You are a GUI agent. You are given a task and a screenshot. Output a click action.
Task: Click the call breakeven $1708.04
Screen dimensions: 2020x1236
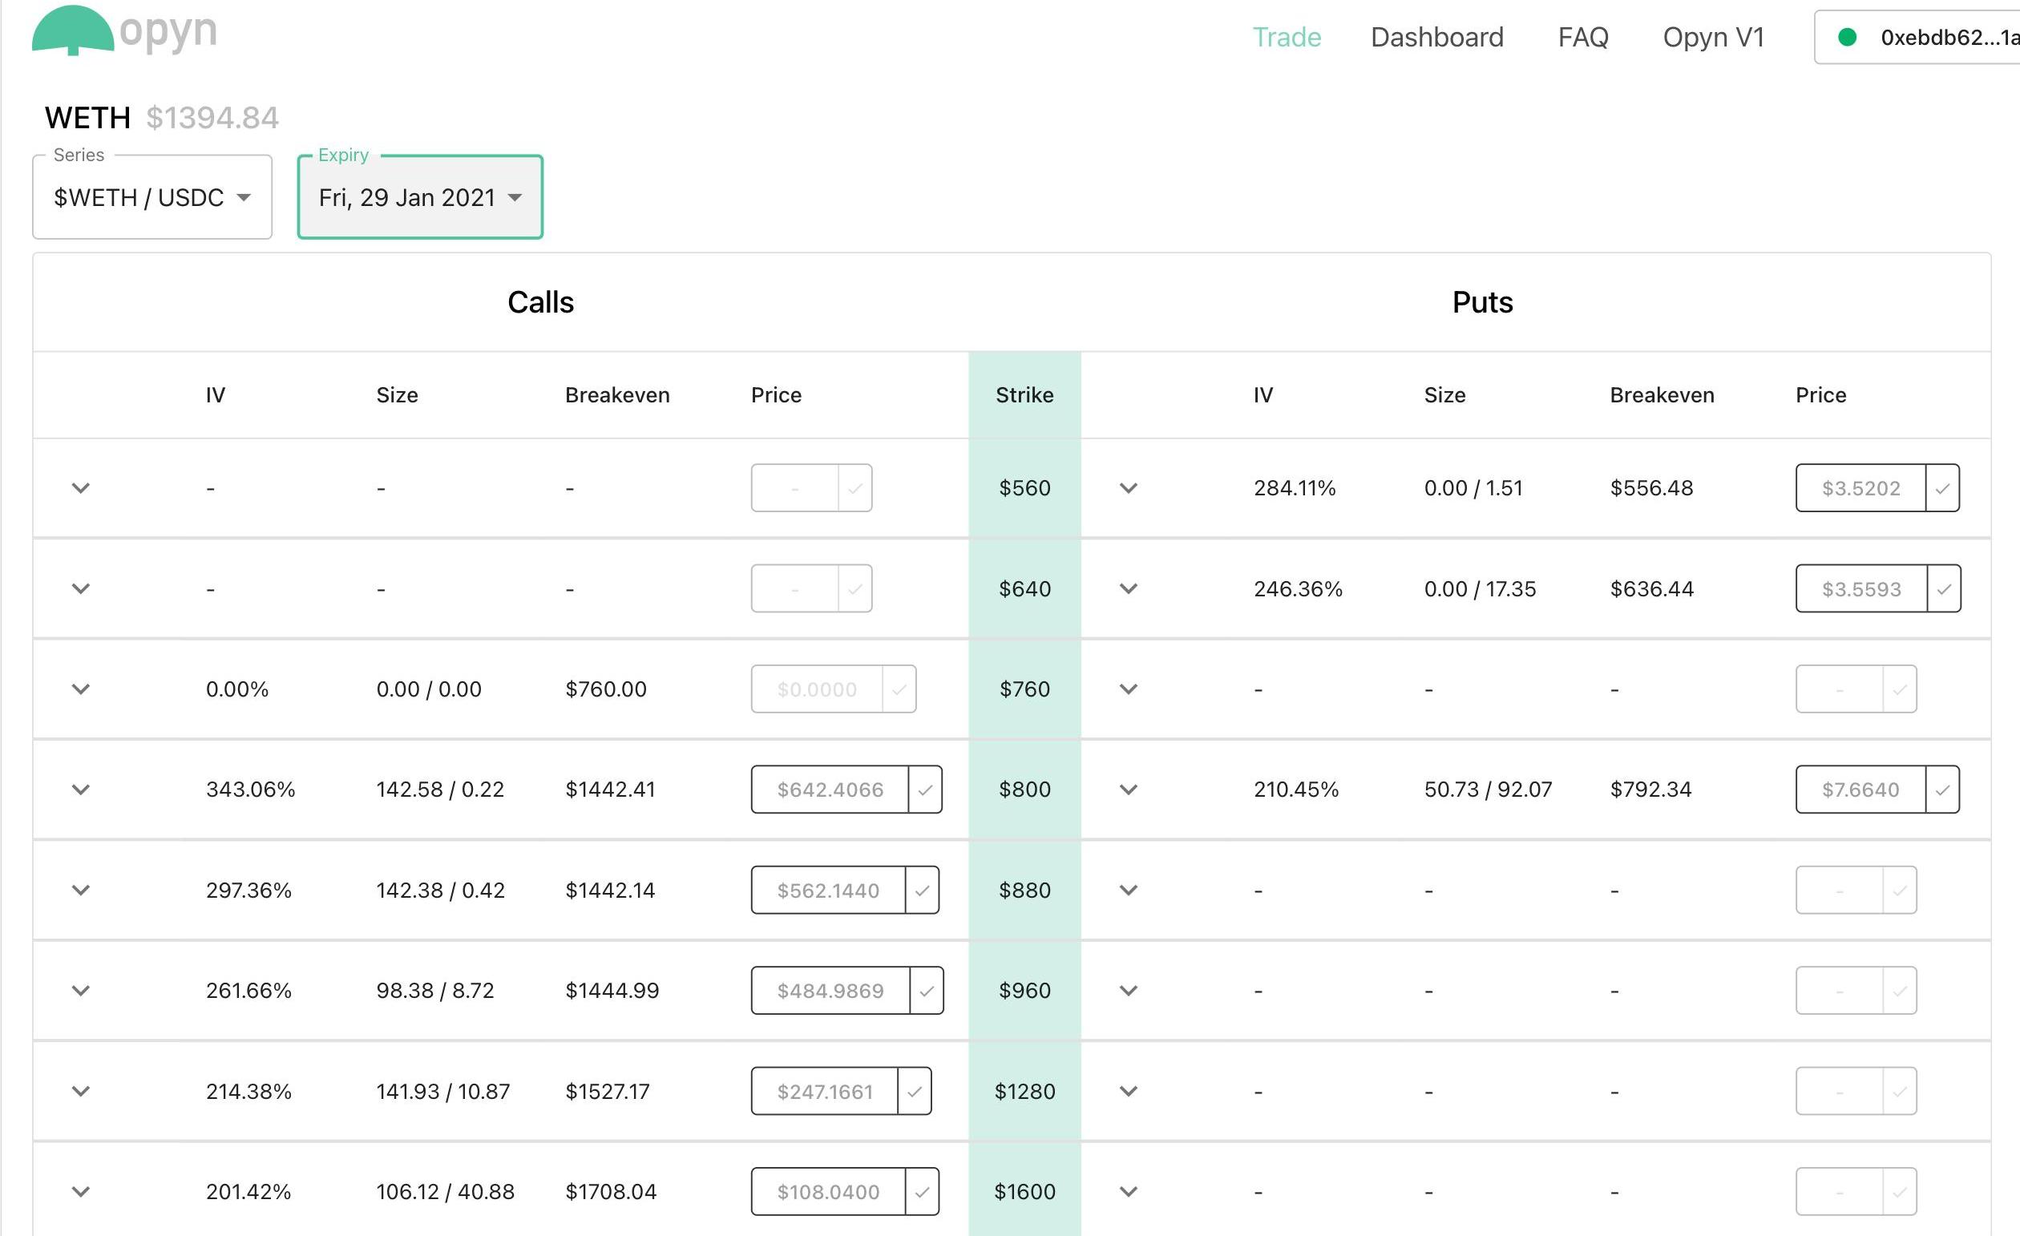pyautogui.click(x=611, y=1192)
